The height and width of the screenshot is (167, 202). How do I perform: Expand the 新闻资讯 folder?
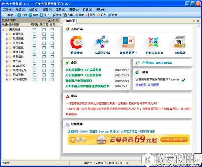pos(7,34)
